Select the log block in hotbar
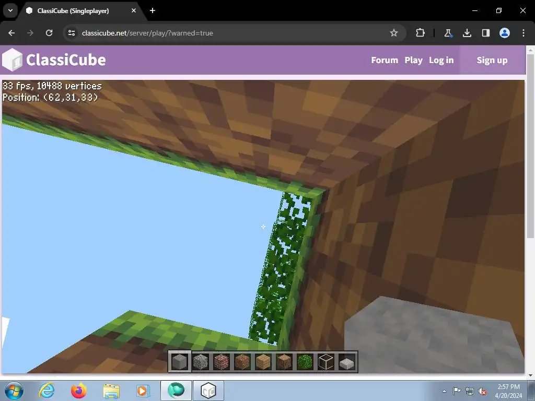The width and height of the screenshot is (535, 401). tap(284, 362)
